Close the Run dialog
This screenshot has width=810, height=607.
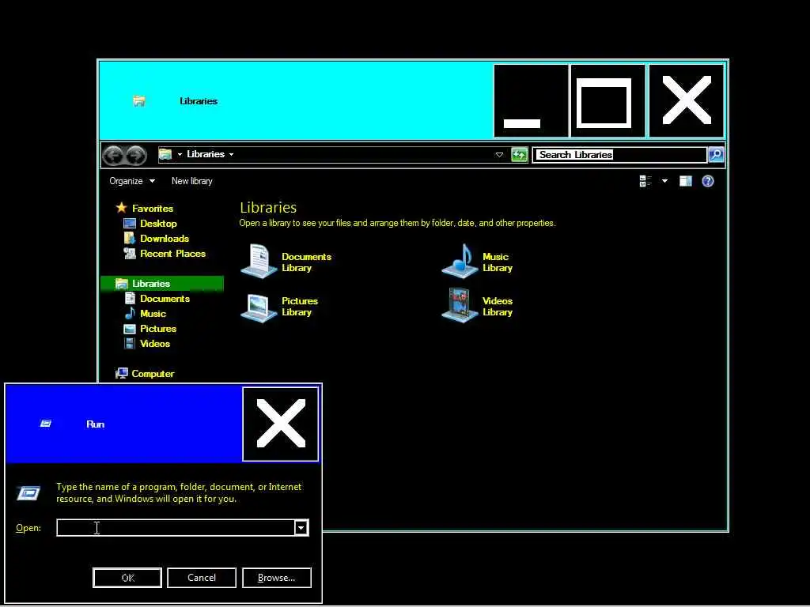point(281,424)
